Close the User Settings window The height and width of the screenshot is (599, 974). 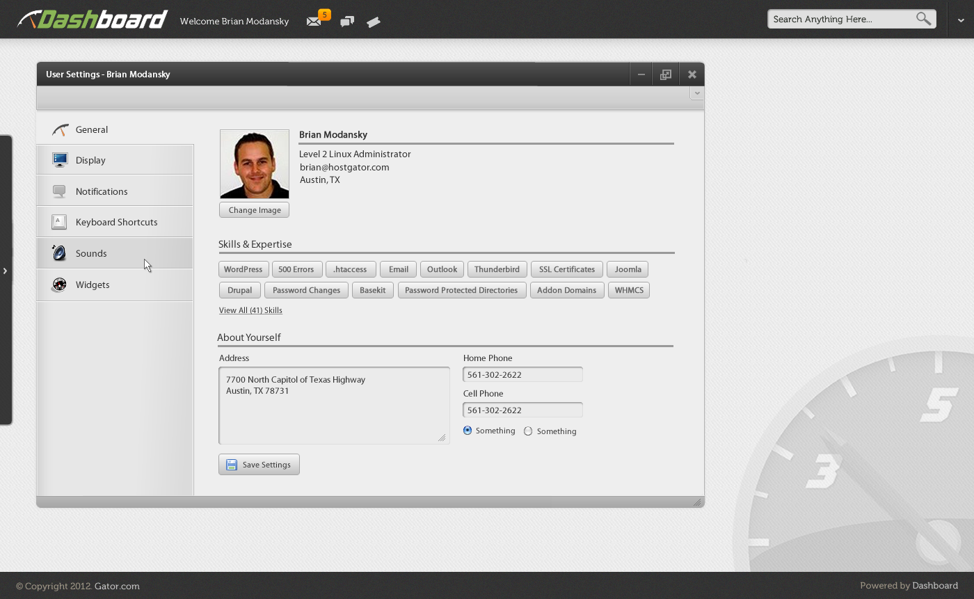[692, 74]
